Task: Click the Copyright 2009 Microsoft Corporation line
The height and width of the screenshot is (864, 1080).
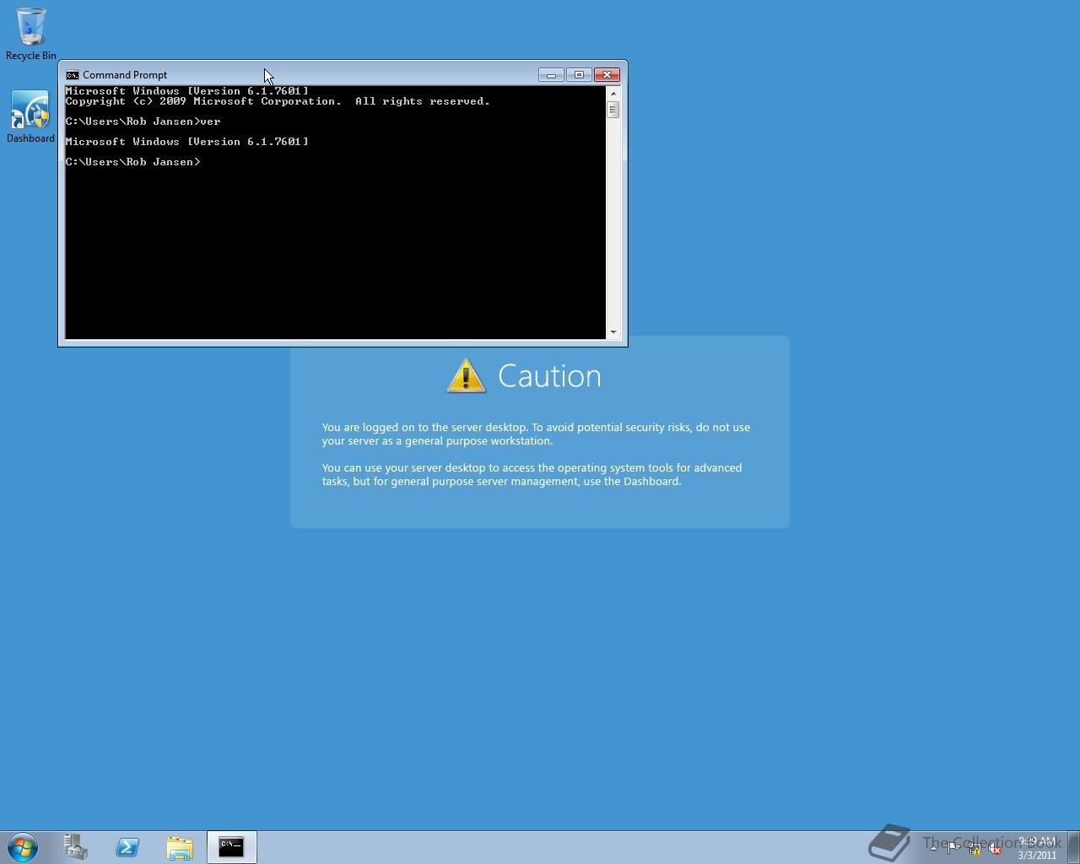Action: coord(278,101)
